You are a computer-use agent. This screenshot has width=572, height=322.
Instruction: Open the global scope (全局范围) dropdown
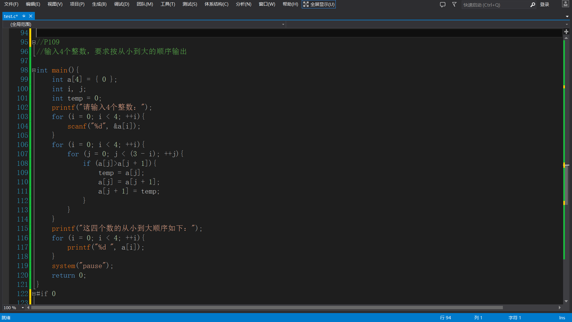[x=283, y=24]
